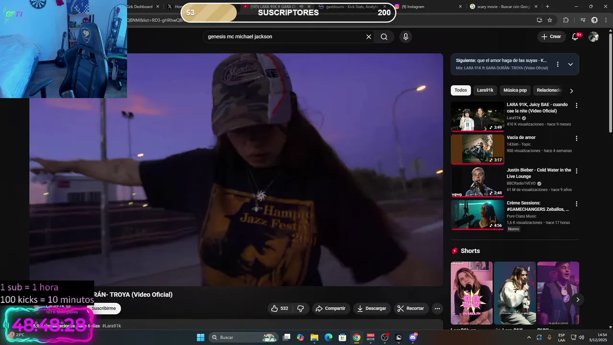Show next Shorts with the arrow

[x=578, y=299]
